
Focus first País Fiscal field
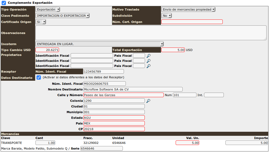(x=139, y=55)
